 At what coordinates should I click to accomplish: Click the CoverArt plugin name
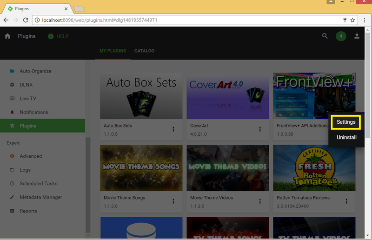click(x=199, y=126)
